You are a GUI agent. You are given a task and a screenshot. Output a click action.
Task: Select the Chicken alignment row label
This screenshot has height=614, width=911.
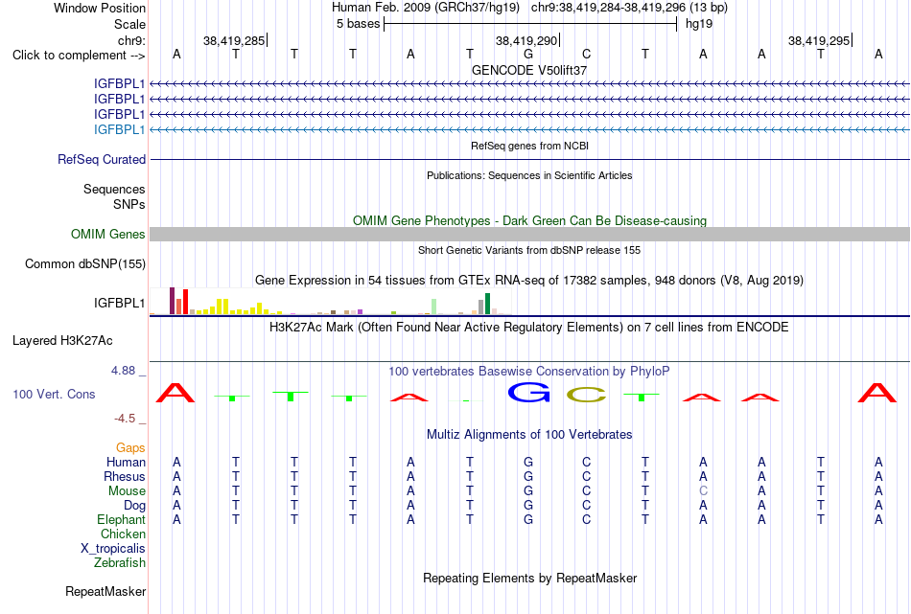click(123, 534)
